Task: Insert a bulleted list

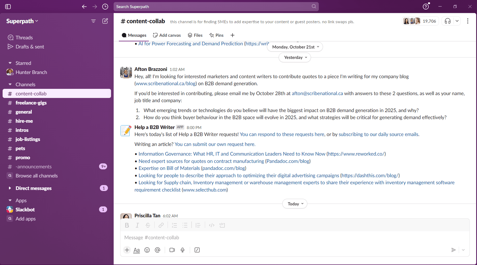Action: pos(185,225)
